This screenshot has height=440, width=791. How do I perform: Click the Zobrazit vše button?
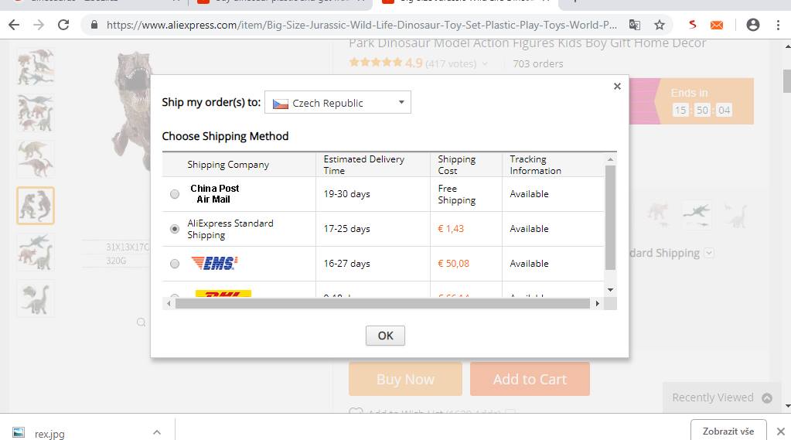coord(728,431)
